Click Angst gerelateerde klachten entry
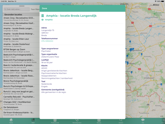The image size is (165, 124). [54, 71]
